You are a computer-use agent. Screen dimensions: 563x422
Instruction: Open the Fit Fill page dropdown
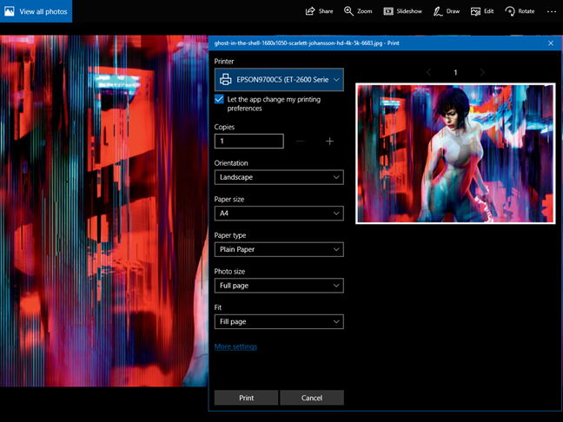(279, 321)
